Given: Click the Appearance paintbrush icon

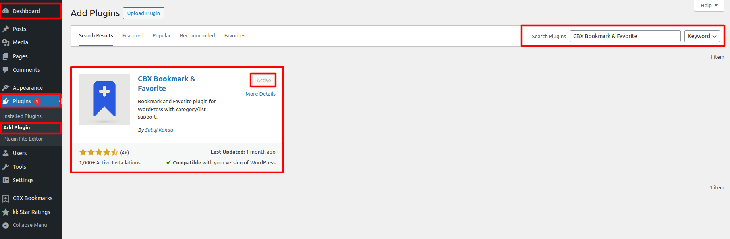Looking at the screenshot, I should pyautogui.click(x=6, y=88).
